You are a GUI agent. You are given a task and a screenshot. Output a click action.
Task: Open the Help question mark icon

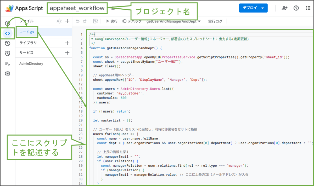296,8
